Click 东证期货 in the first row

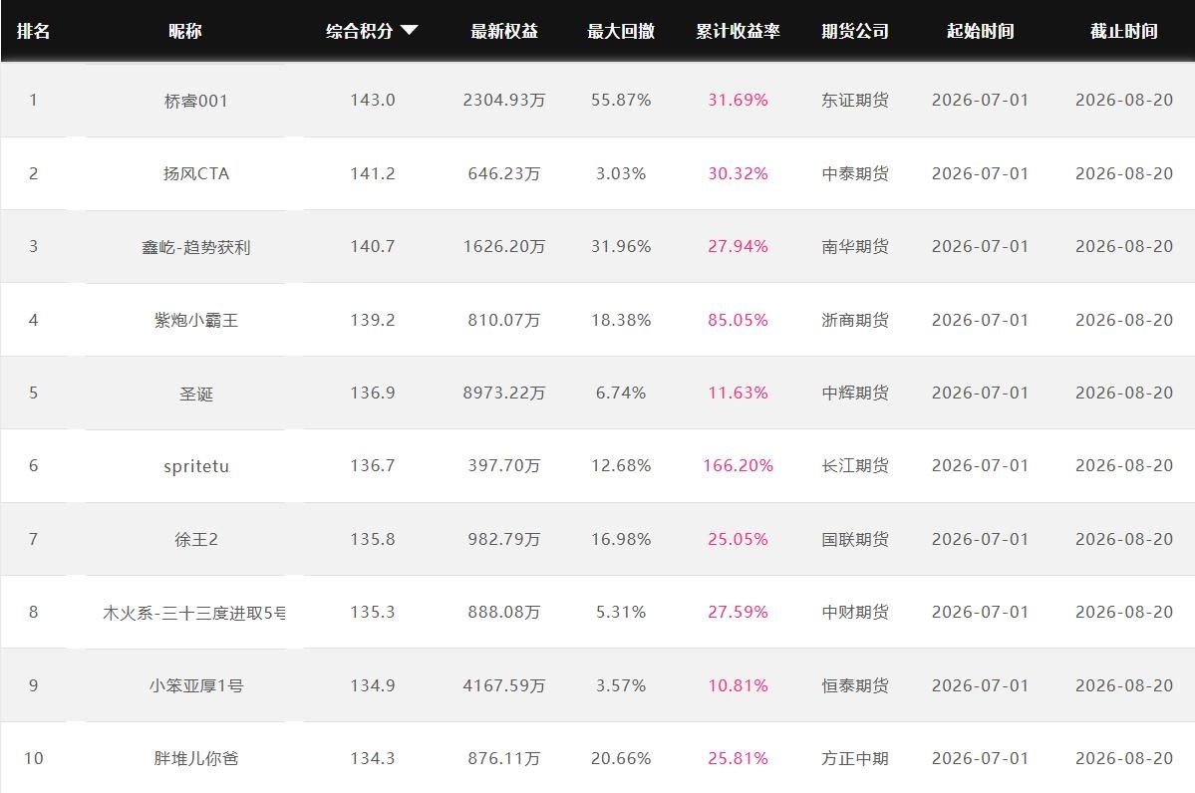click(855, 100)
